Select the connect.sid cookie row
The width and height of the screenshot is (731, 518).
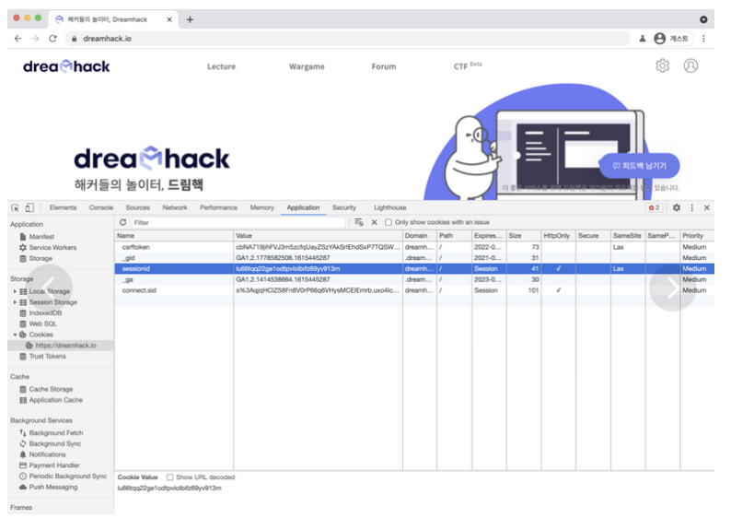point(414,290)
